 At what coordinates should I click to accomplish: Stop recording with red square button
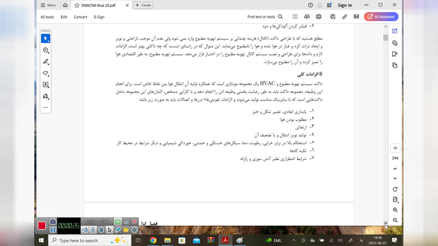42,225
